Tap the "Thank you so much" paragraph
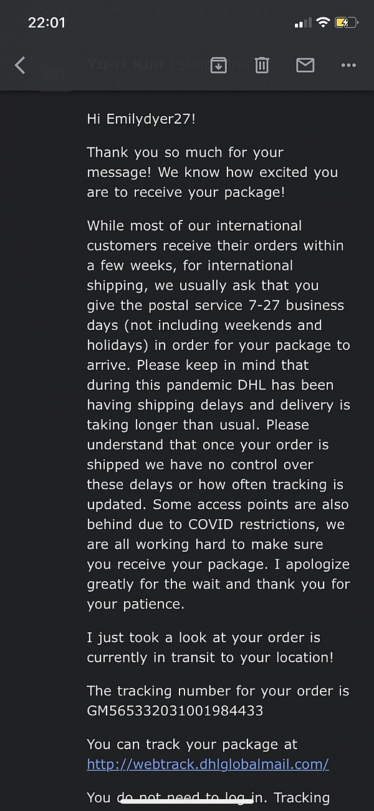Viewport: 374px width, 811px height. tap(212, 172)
